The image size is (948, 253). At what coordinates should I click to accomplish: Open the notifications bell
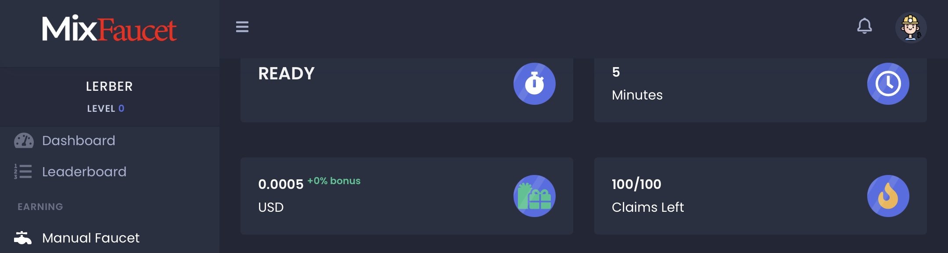pyautogui.click(x=864, y=26)
